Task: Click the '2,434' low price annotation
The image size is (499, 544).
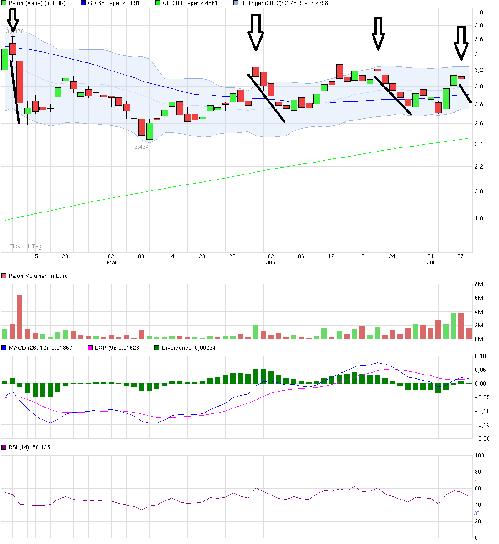Action: tap(141, 147)
